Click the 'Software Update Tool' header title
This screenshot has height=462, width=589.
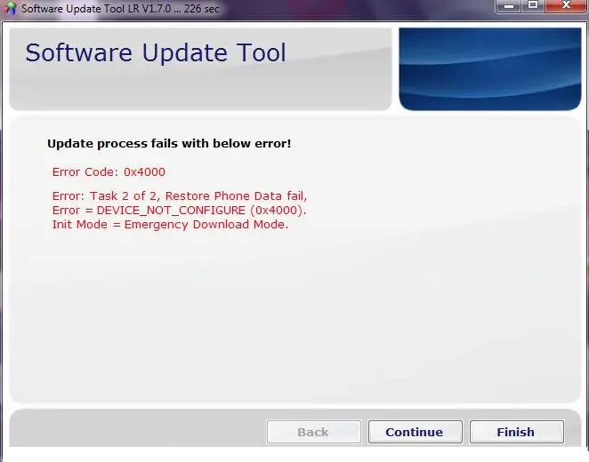click(x=156, y=52)
